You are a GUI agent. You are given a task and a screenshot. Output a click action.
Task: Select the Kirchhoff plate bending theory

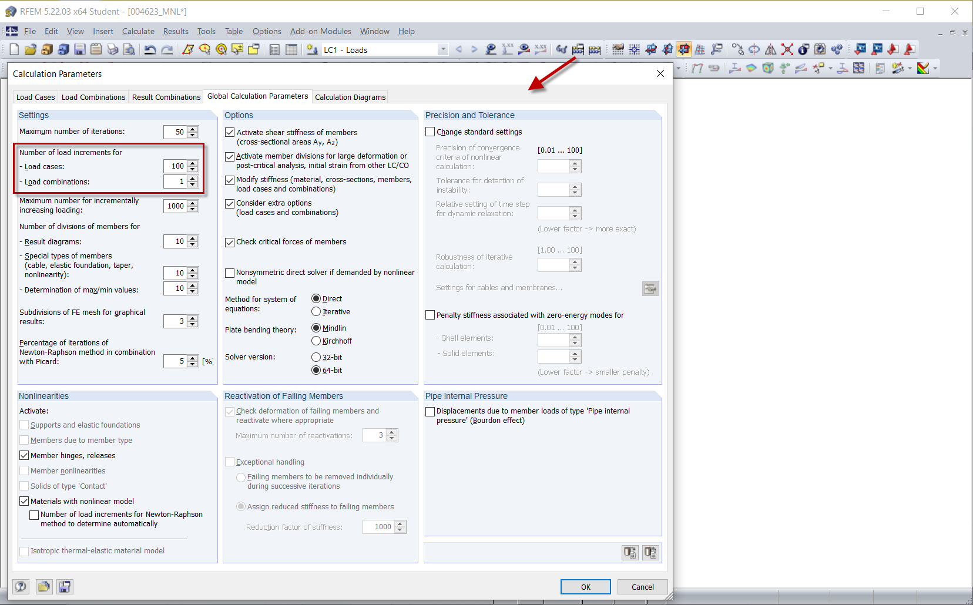click(316, 341)
